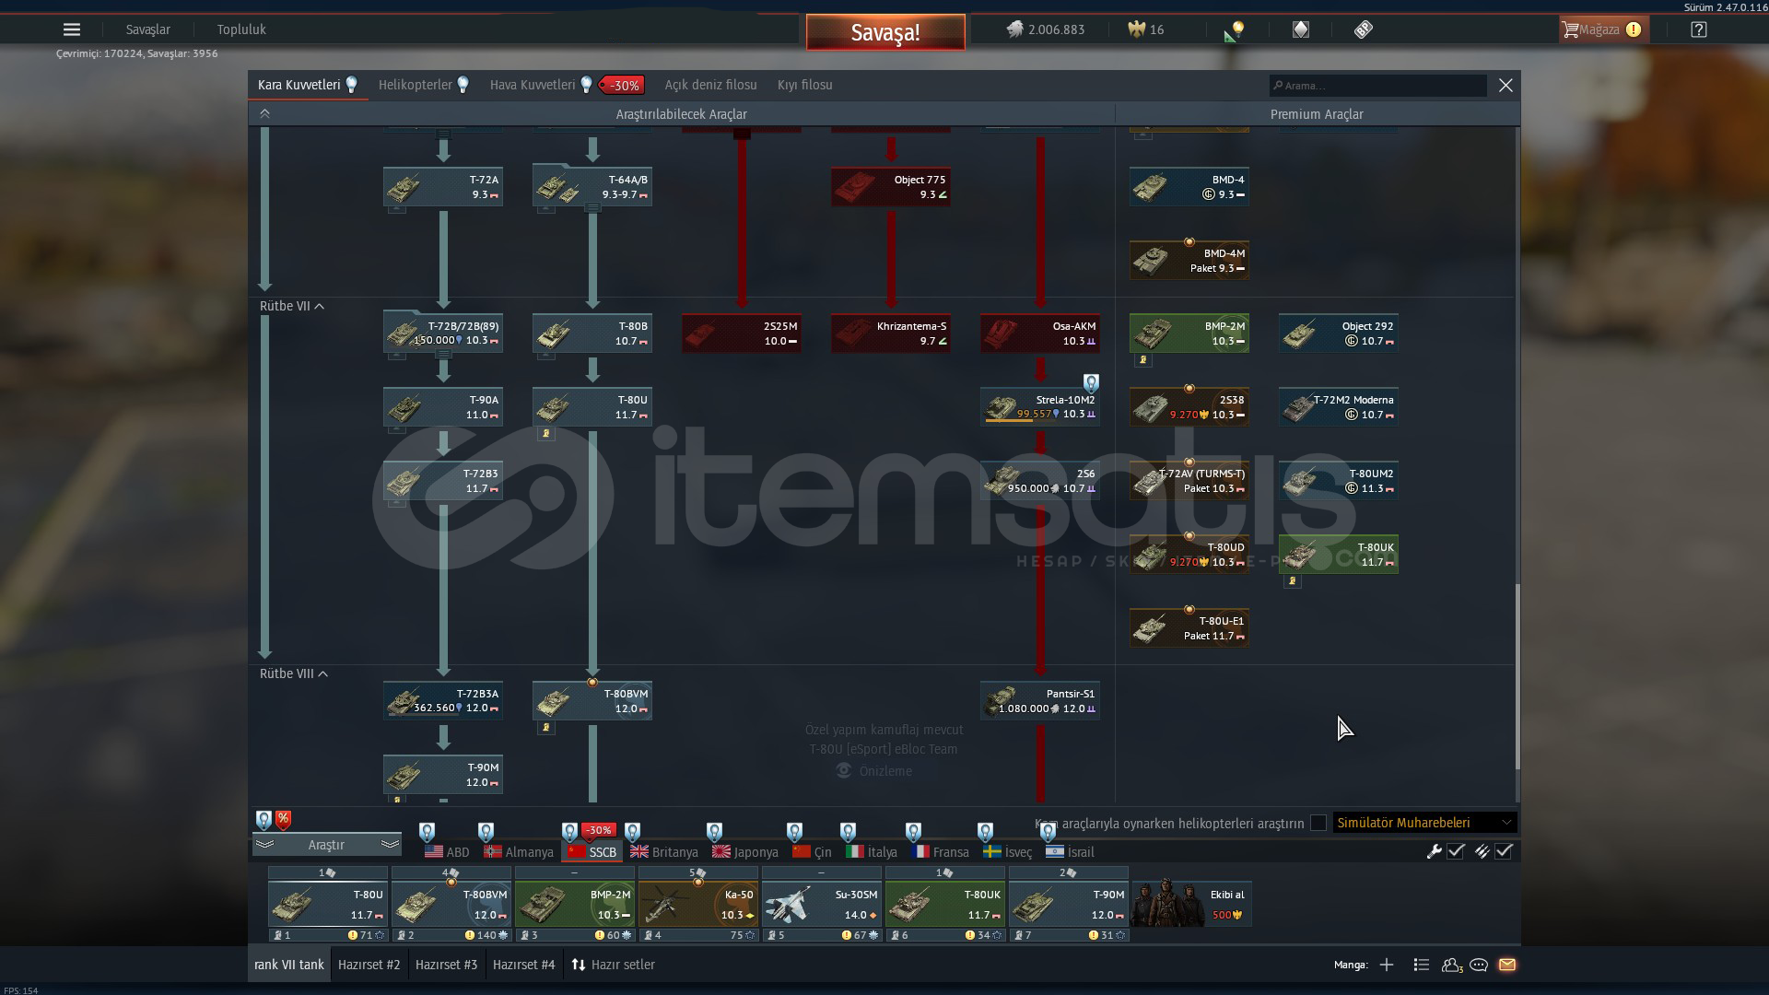Viewport: 1769px width, 995px height.
Task: Select the Object 775 vehicle icon
Action: point(853,188)
